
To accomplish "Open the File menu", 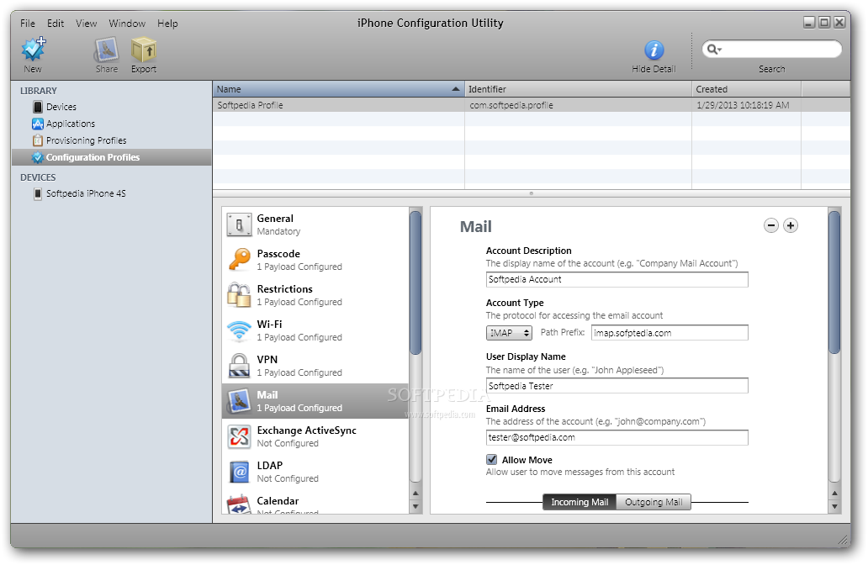I will [x=28, y=24].
